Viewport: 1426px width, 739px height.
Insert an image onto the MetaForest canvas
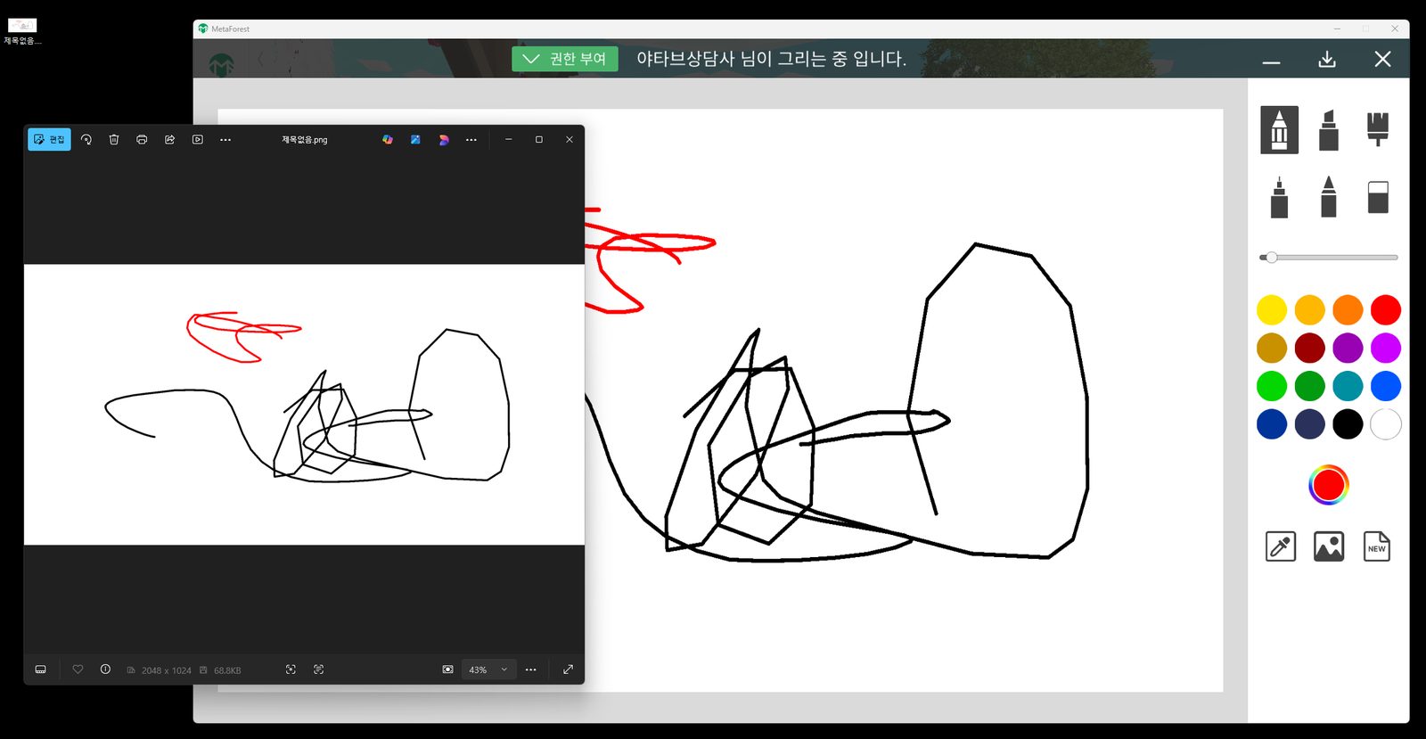[x=1329, y=546]
